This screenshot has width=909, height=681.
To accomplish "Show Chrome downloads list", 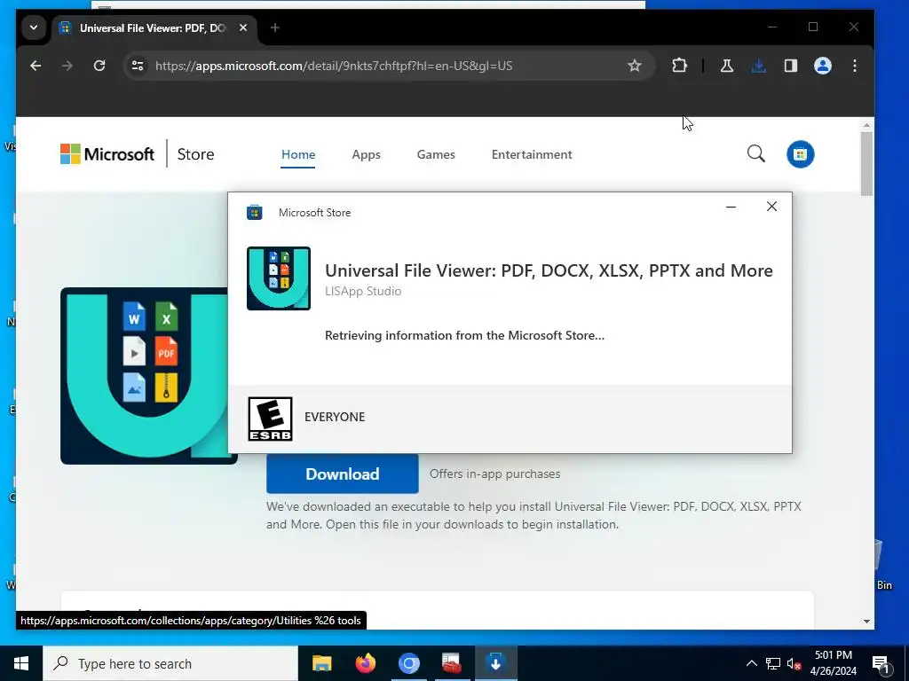I will tap(758, 66).
